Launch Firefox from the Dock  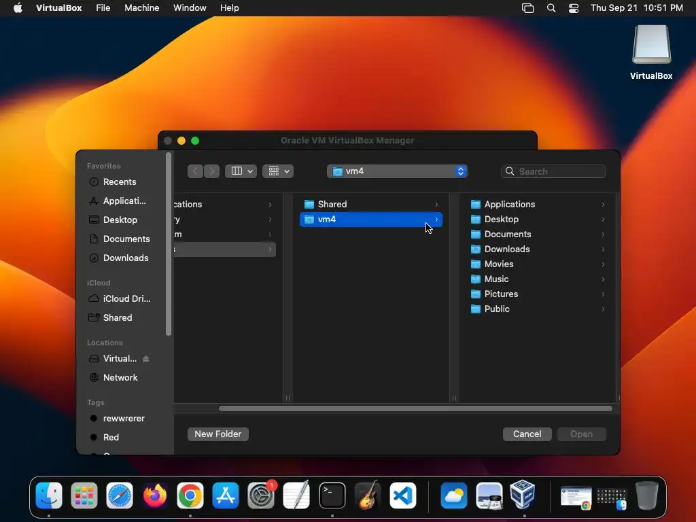tap(155, 495)
